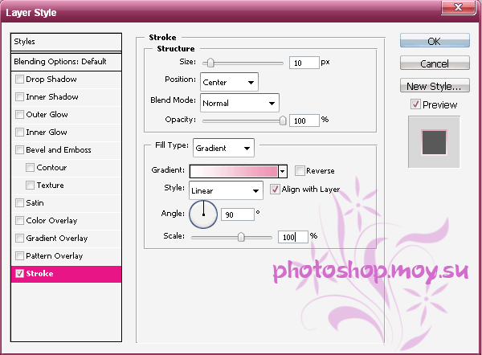Image resolution: width=482 pixels, height=355 pixels.
Task: Tick the Color Overlay checkbox
Action: coord(19,220)
